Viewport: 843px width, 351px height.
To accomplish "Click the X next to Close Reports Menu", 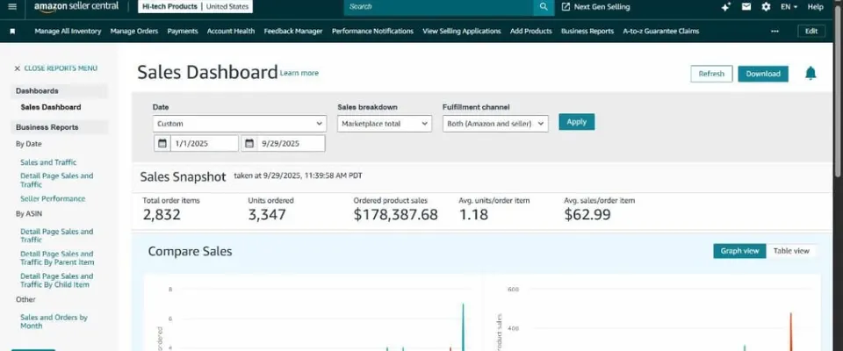I will [x=18, y=68].
